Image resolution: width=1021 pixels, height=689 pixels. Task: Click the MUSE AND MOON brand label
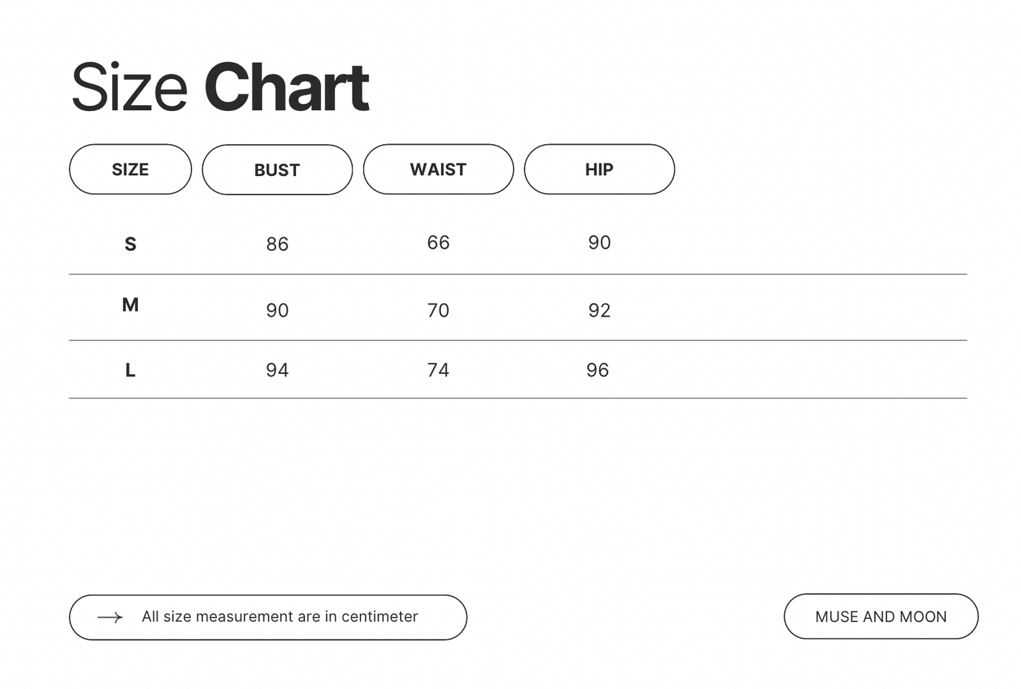click(x=880, y=617)
